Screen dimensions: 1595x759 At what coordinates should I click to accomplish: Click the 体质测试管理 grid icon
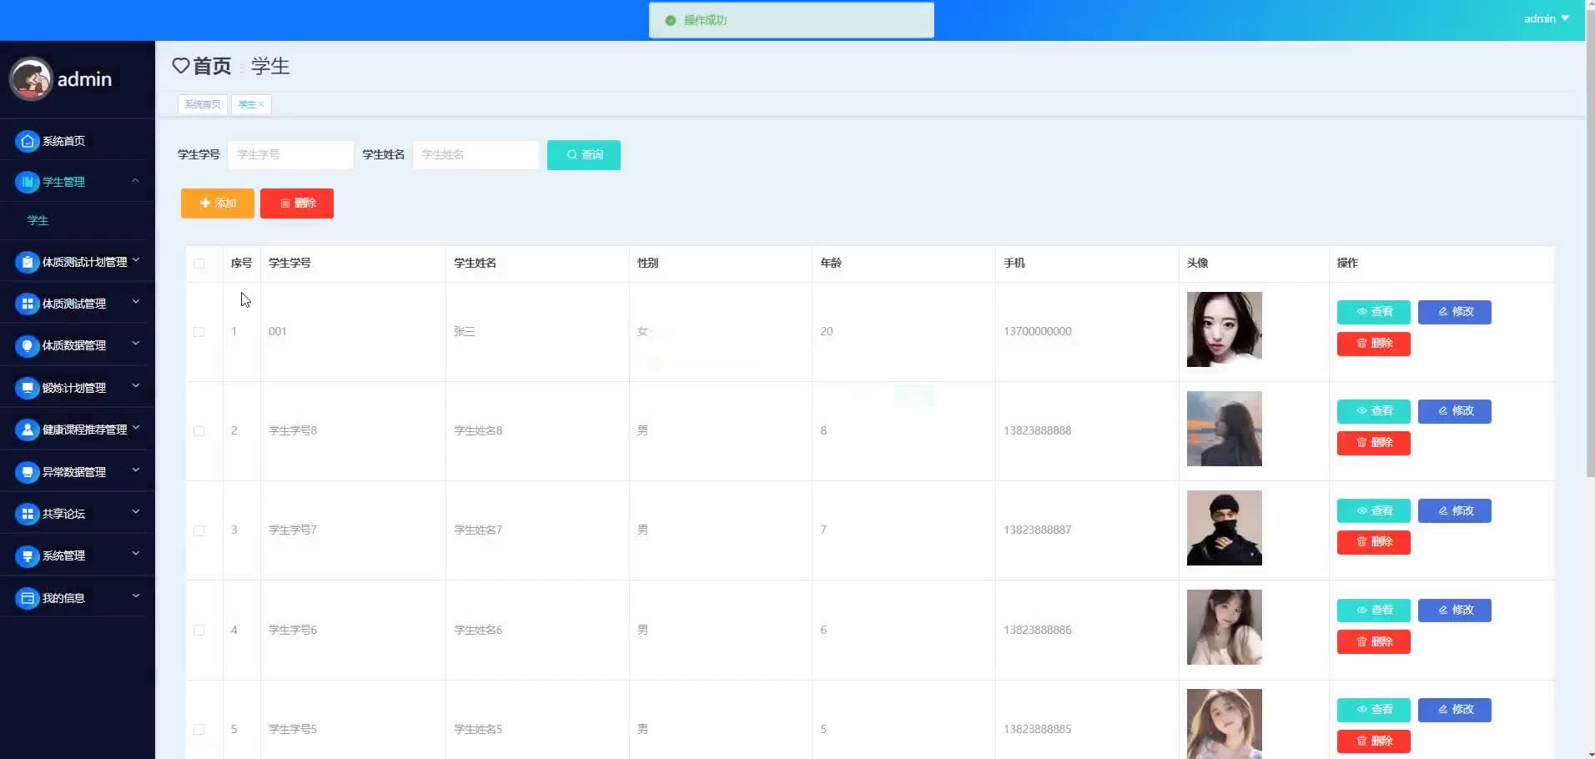(x=28, y=304)
